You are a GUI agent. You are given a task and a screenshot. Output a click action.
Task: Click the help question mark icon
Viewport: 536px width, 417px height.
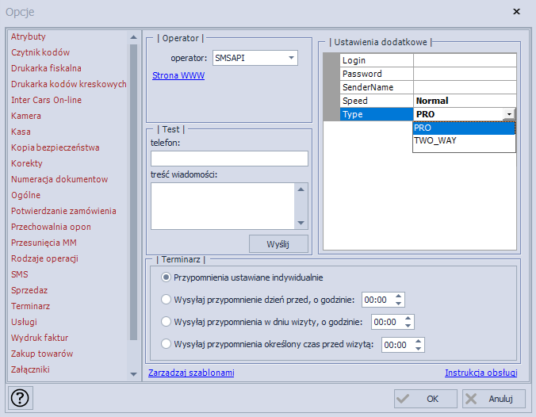(20, 398)
